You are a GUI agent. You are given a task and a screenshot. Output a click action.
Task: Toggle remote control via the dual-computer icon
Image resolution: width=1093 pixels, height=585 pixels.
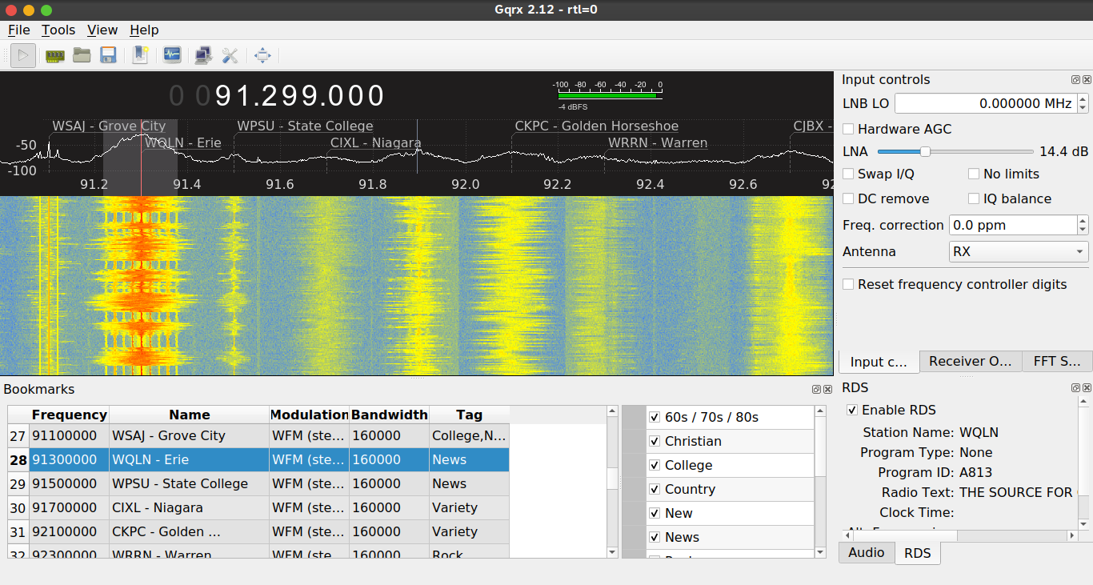click(x=202, y=55)
